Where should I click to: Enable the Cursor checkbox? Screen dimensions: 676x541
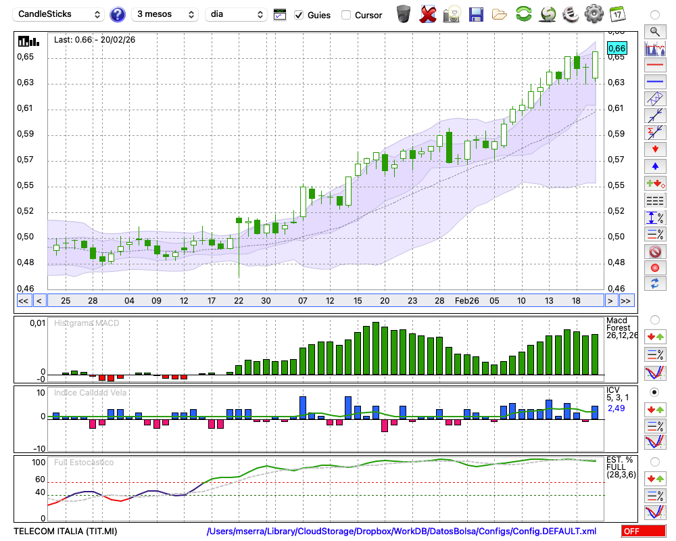[x=346, y=15]
